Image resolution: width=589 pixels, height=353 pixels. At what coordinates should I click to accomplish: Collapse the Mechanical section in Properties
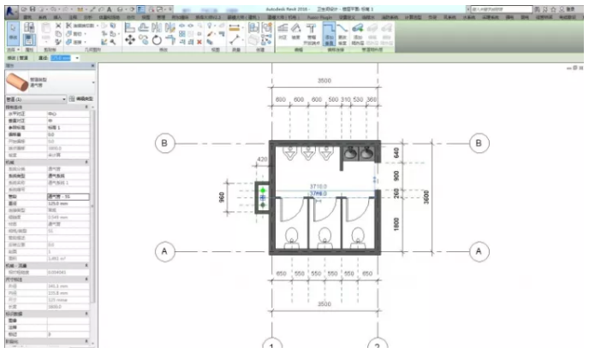tap(86, 162)
